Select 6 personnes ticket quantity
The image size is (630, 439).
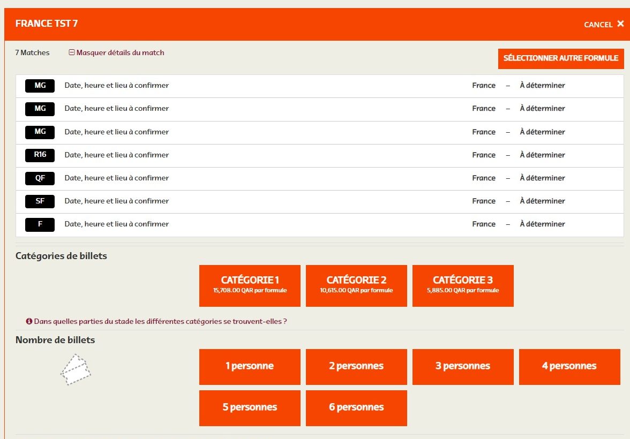356,408
